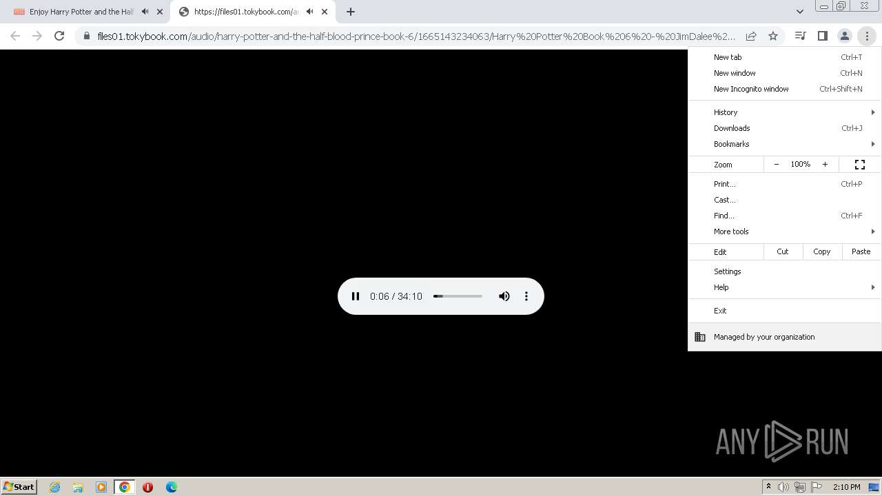Exit Chrome from menu
882x496 pixels.
785,311
